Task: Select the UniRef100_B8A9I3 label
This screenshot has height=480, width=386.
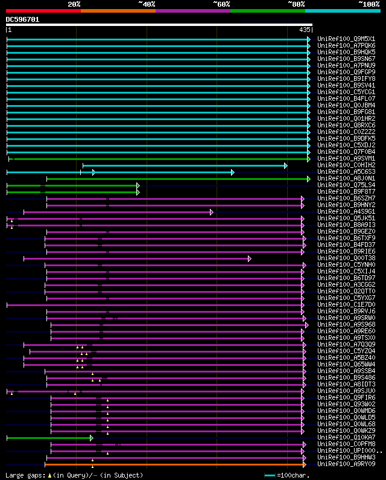Action: coord(346,225)
